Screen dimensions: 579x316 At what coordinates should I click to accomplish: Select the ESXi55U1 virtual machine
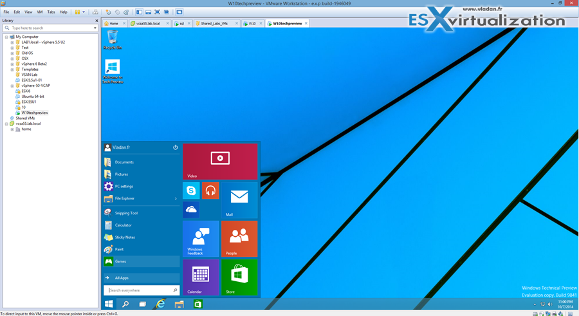click(x=28, y=102)
